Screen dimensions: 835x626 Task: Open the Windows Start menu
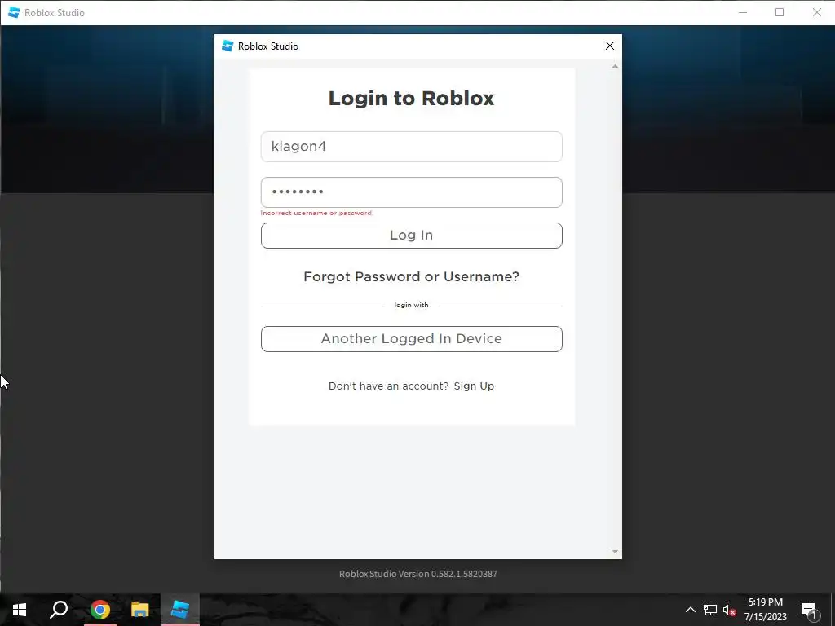(x=20, y=610)
